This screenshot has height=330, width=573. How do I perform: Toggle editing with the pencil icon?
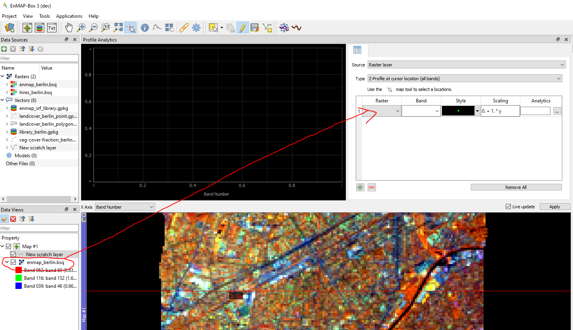(x=243, y=28)
